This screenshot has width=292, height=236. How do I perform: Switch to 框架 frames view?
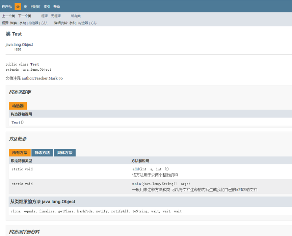click(44, 16)
